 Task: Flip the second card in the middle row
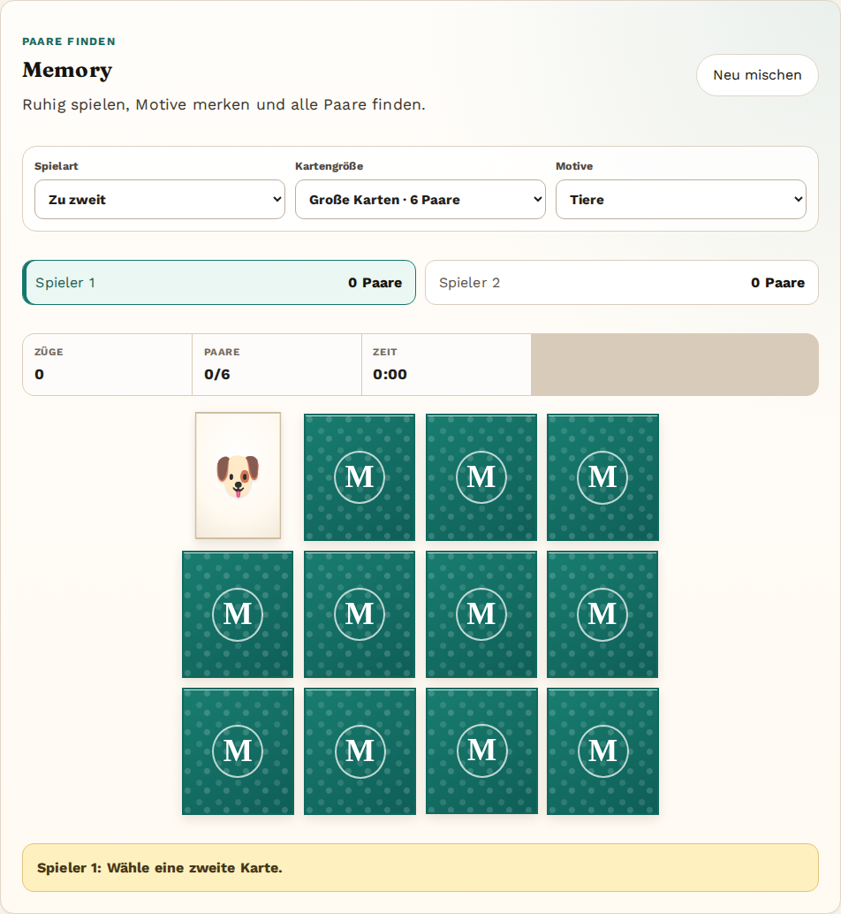coord(360,614)
